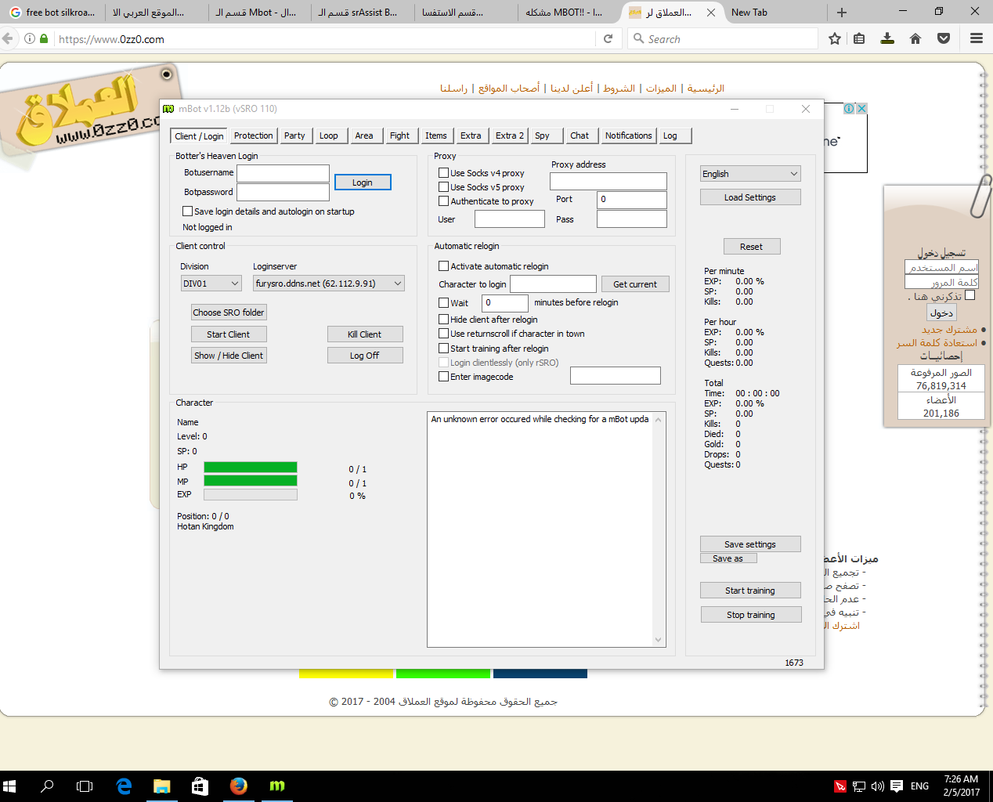993x802 pixels.
Task: Click the green MP bar
Action: (251, 481)
